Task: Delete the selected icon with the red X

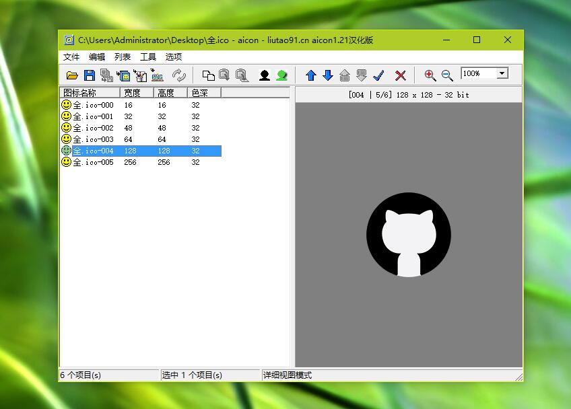Action: 400,75
